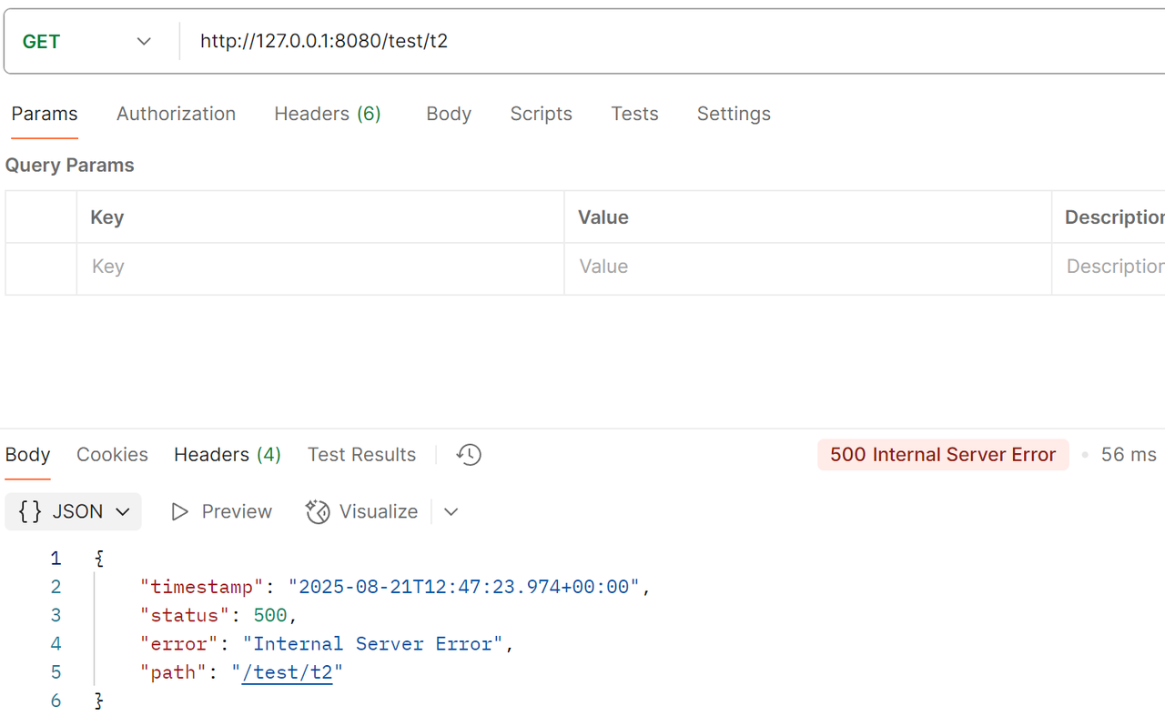Click the request URL field
The width and height of the screenshot is (1165, 726).
637,42
